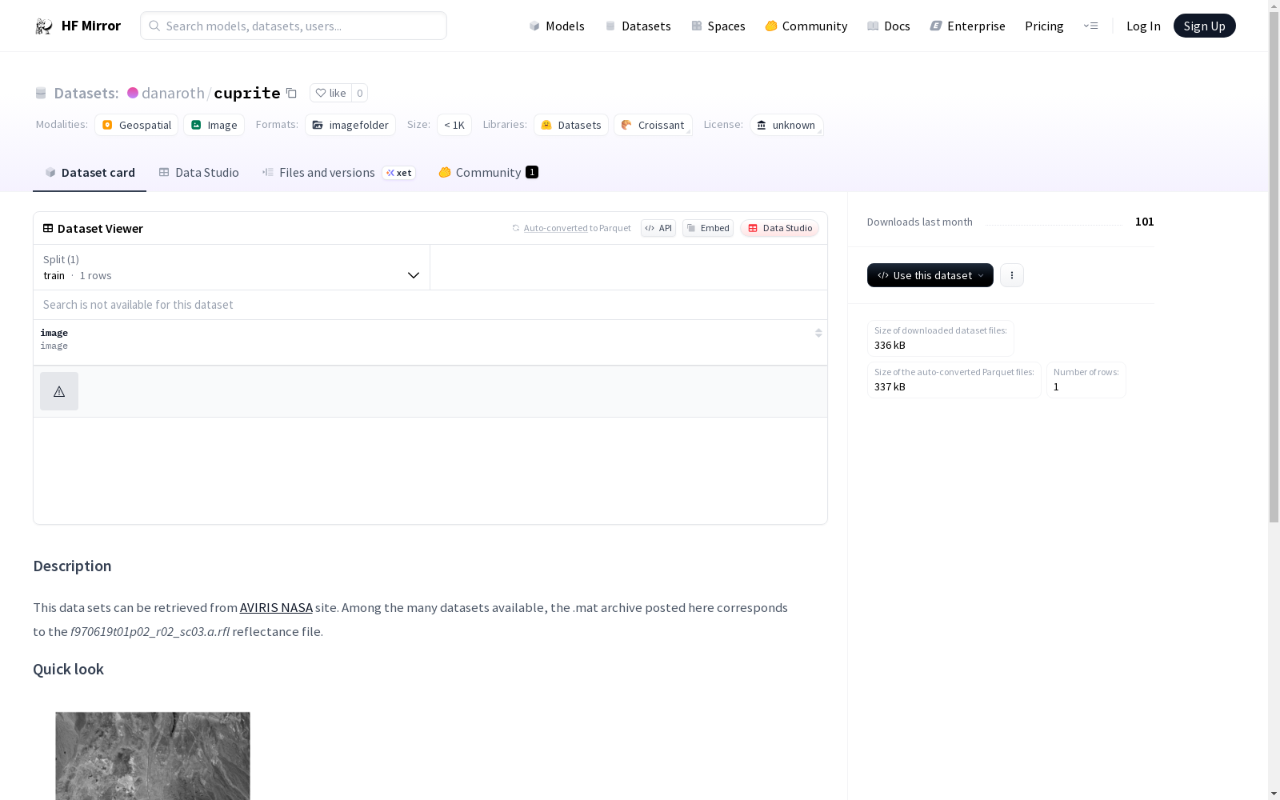Open the Datasets nav item

[638, 26]
